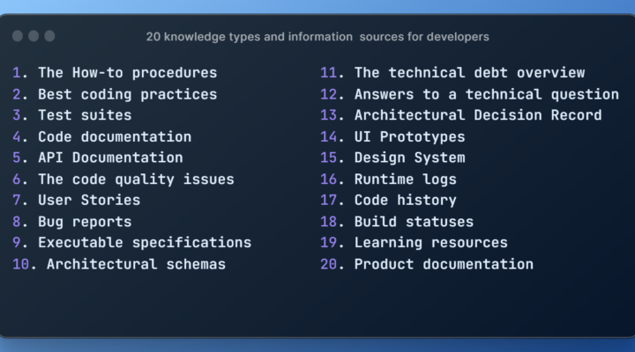Click the 'Bug reports' item
The height and width of the screenshot is (352, 635).
[x=85, y=222]
